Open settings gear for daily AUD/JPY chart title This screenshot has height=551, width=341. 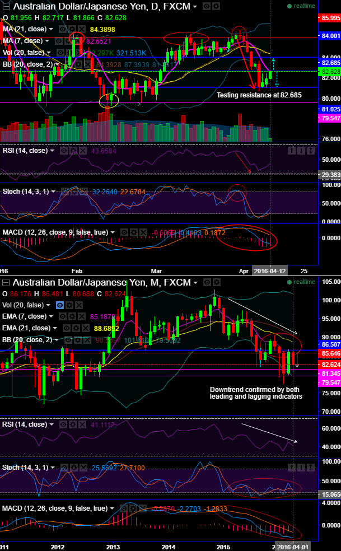(216, 6)
